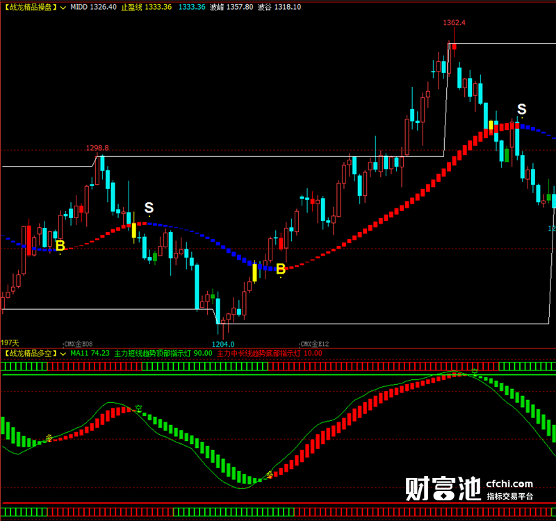This screenshot has height=521, width=556.
Task: Click the B buy signal before the 1298.8 peak
Action: 60,245
